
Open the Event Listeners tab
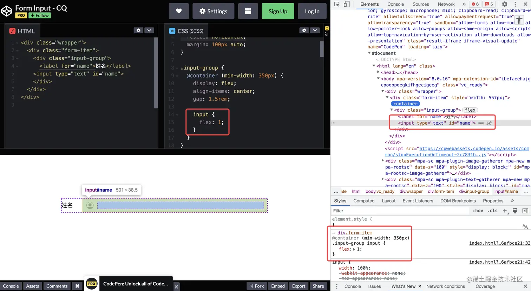coord(418,201)
